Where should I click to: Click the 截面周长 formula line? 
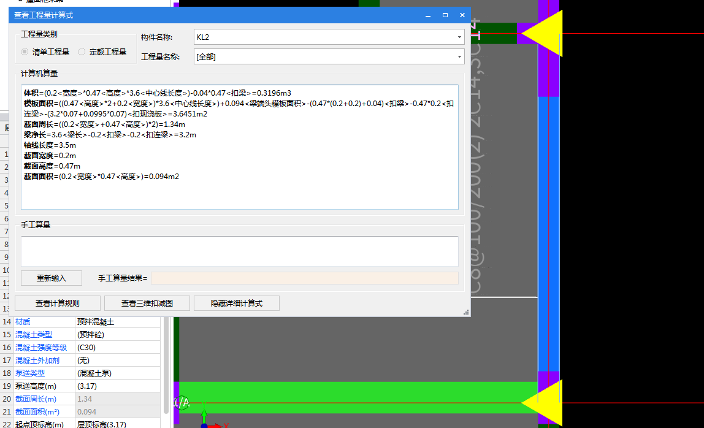[x=104, y=124]
